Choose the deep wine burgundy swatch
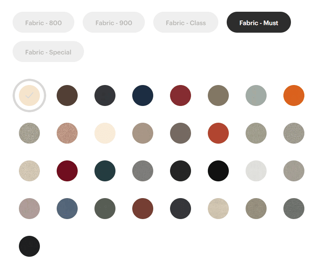This screenshot has width=309, height=258. pos(67,171)
